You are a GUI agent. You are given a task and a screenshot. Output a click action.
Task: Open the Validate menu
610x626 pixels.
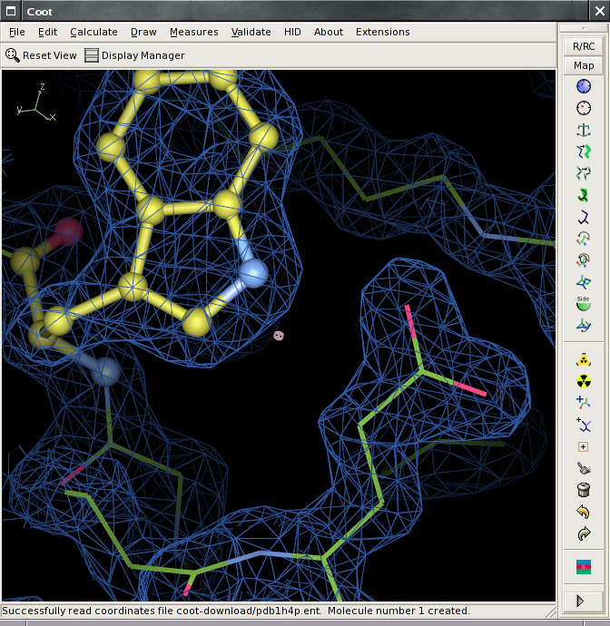pyautogui.click(x=251, y=32)
